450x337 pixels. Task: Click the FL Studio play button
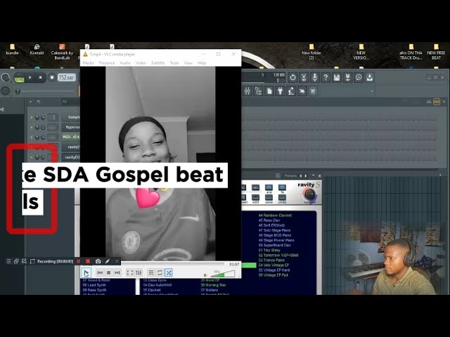click(x=30, y=77)
